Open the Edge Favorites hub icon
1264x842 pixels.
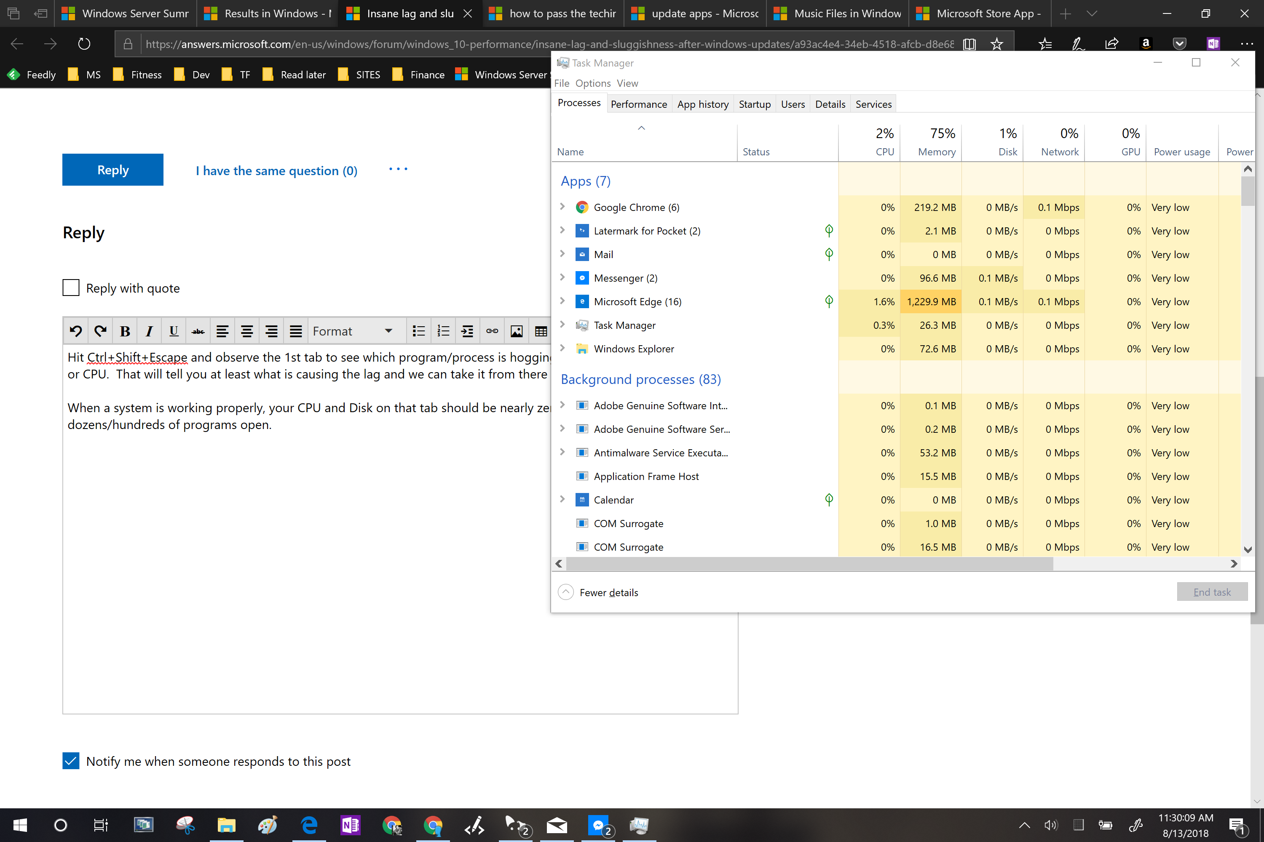(x=1045, y=43)
